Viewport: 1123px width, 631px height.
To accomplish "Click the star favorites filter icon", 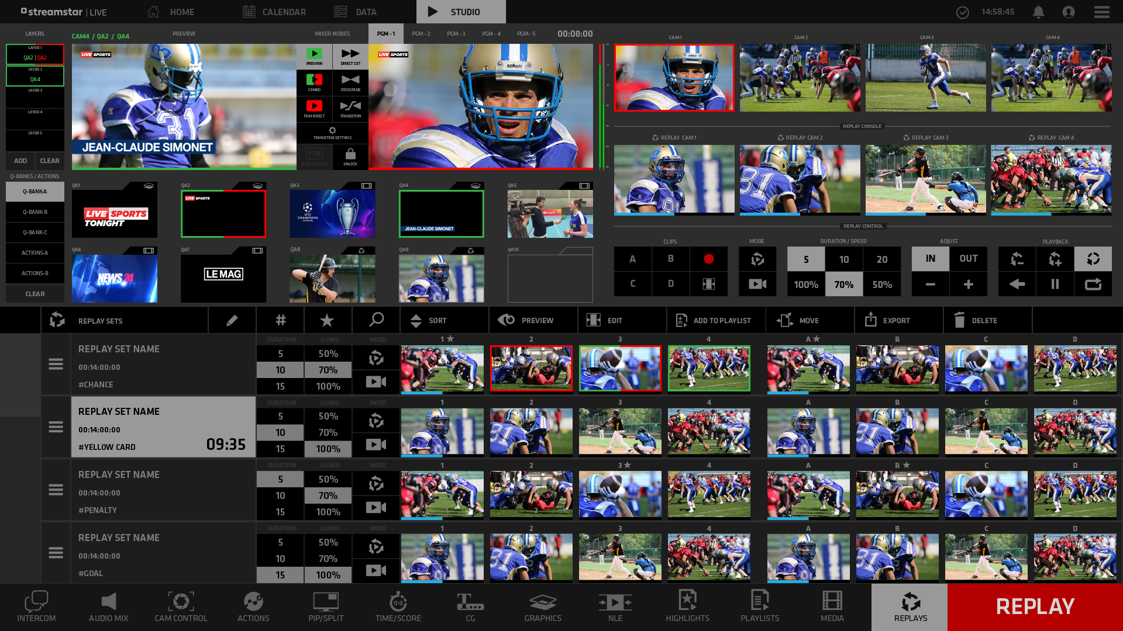I will click(327, 320).
